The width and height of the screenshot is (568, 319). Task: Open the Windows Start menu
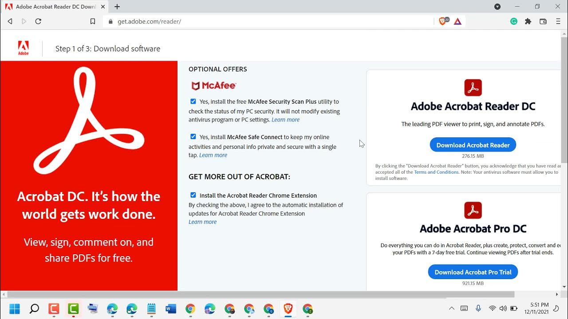(x=15, y=308)
